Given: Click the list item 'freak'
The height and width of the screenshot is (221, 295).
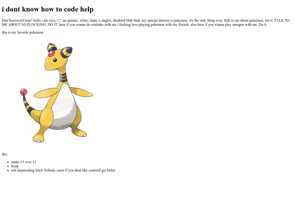Looking at the screenshot, I should pyautogui.click(x=15, y=166).
